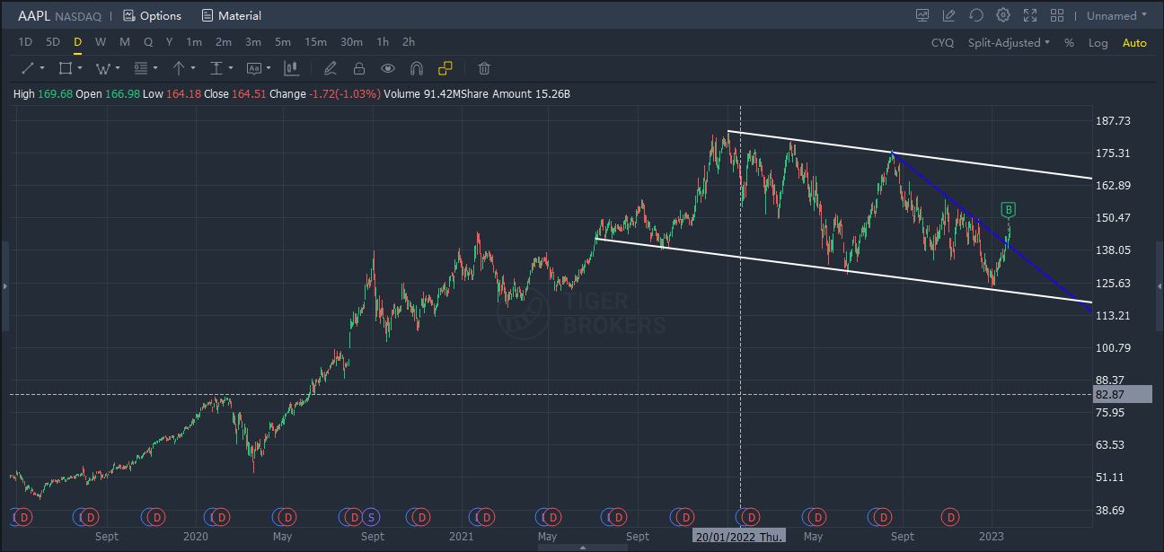
Task: Expand the right side panel arrow
Action: pos(1159,285)
